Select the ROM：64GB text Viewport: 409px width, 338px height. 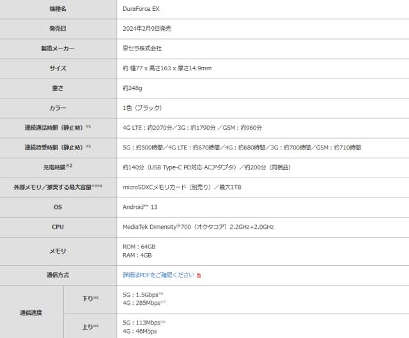click(x=139, y=247)
